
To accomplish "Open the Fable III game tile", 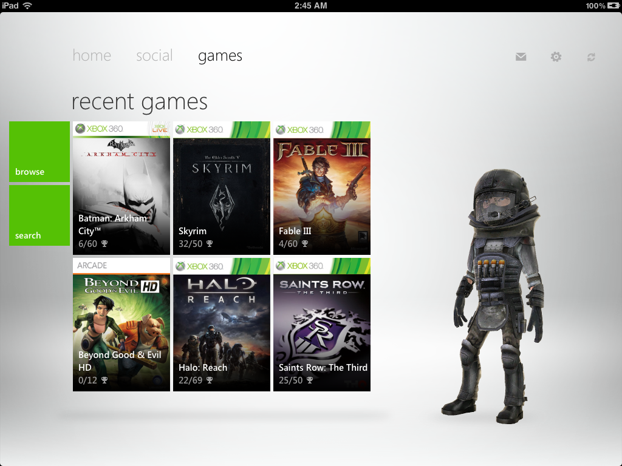I will (x=322, y=188).
